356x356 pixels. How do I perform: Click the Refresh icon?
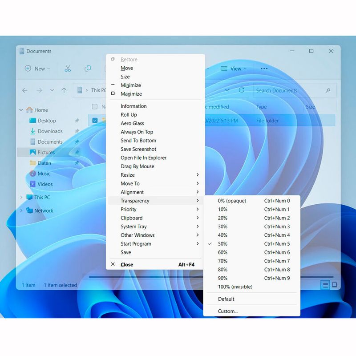(x=242, y=90)
